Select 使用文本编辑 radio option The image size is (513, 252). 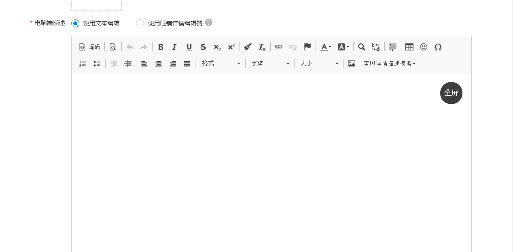[75, 23]
